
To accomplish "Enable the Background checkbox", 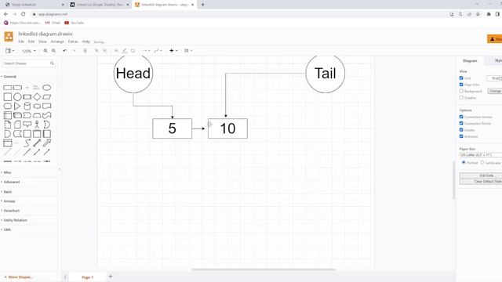I will coord(461,91).
